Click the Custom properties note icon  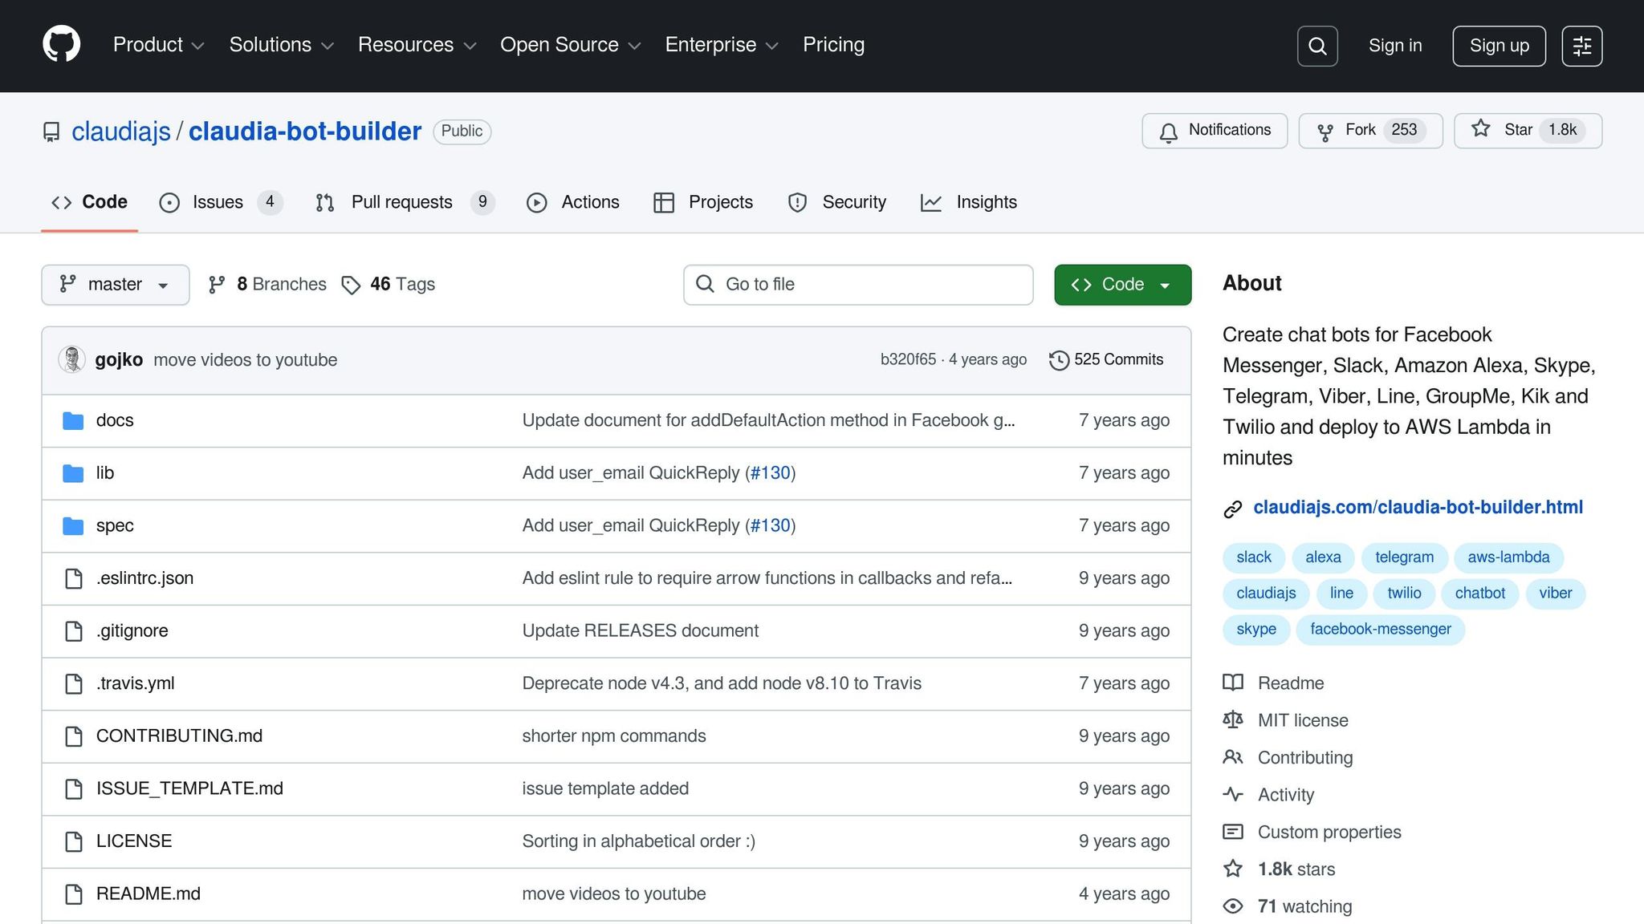(x=1233, y=832)
